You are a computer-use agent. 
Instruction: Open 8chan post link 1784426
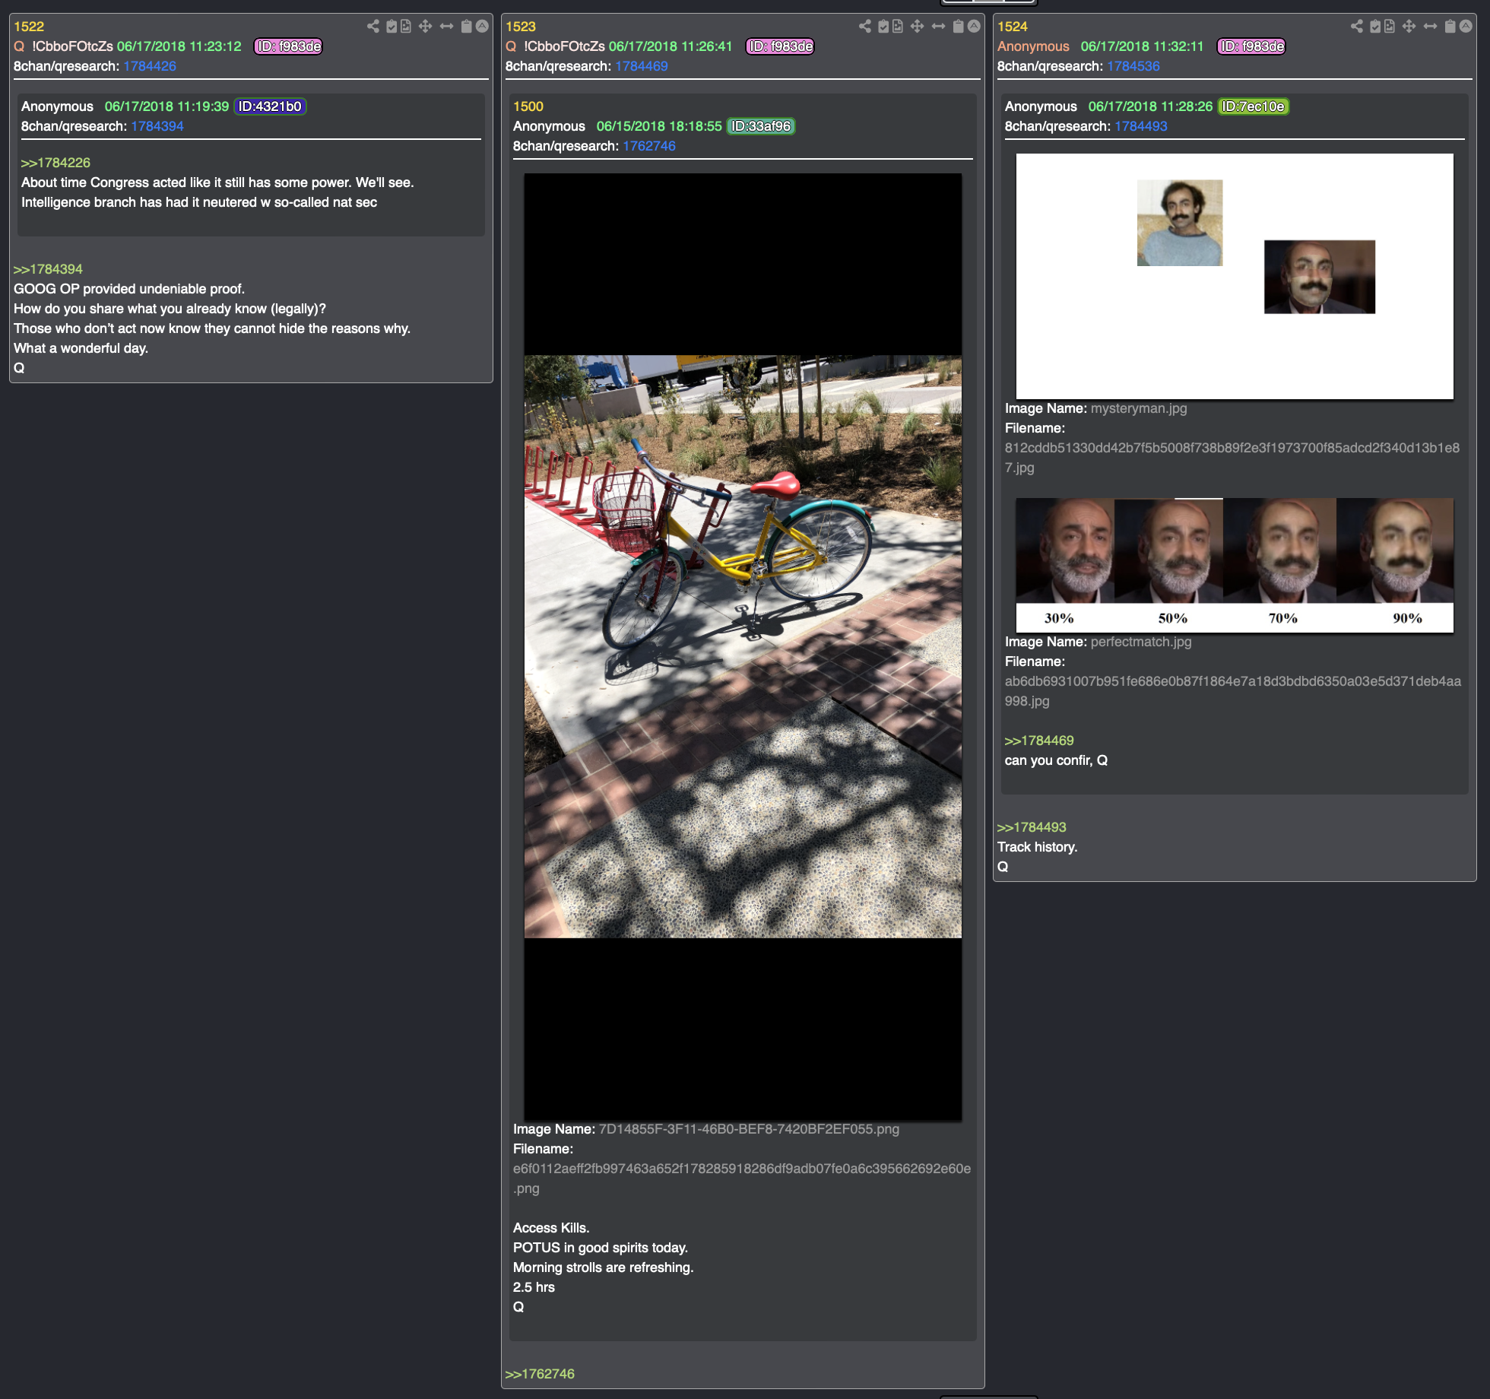pos(150,66)
